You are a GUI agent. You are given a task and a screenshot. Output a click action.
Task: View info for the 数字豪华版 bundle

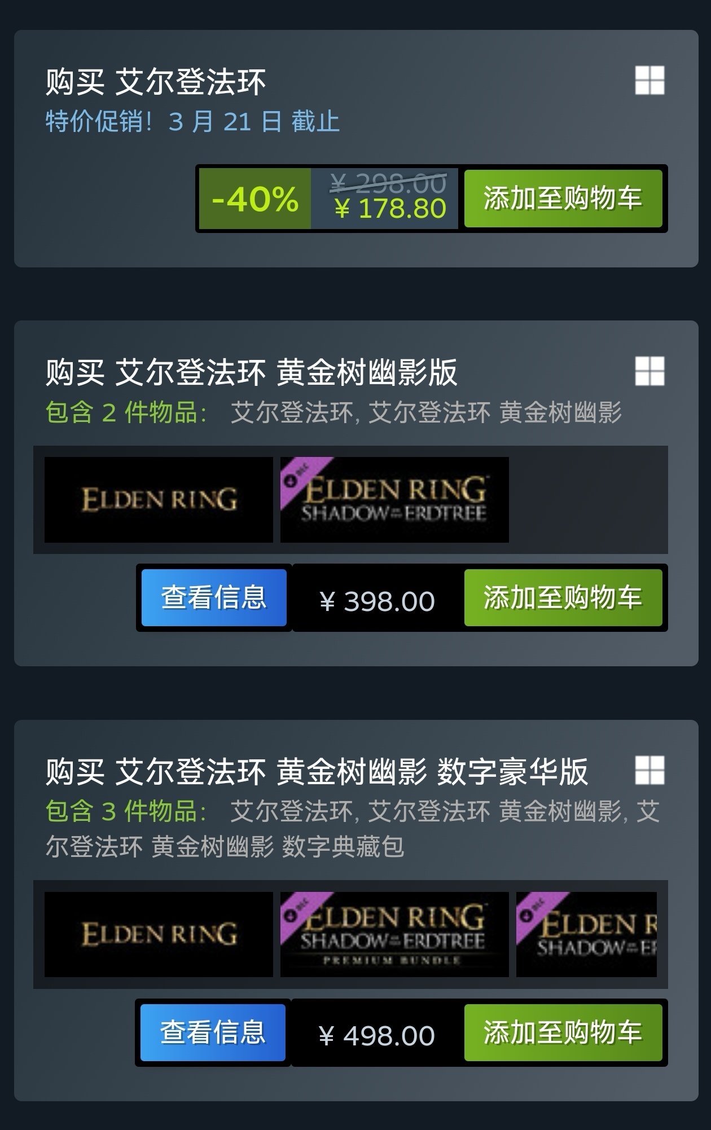pos(213,1032)
